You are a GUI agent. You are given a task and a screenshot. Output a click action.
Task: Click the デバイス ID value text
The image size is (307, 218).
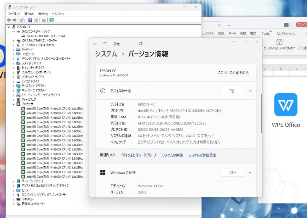point(172,123)
